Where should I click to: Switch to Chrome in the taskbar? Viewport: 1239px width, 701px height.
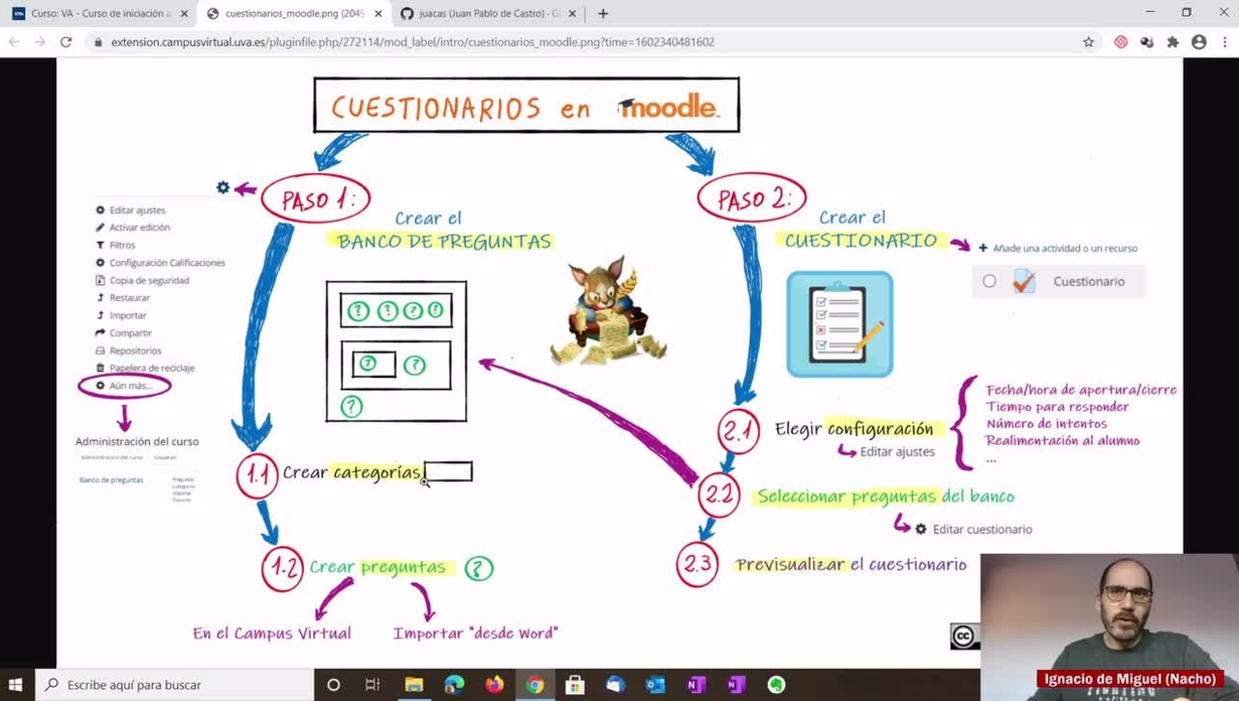pyautogui.click(x=534, y=685)
